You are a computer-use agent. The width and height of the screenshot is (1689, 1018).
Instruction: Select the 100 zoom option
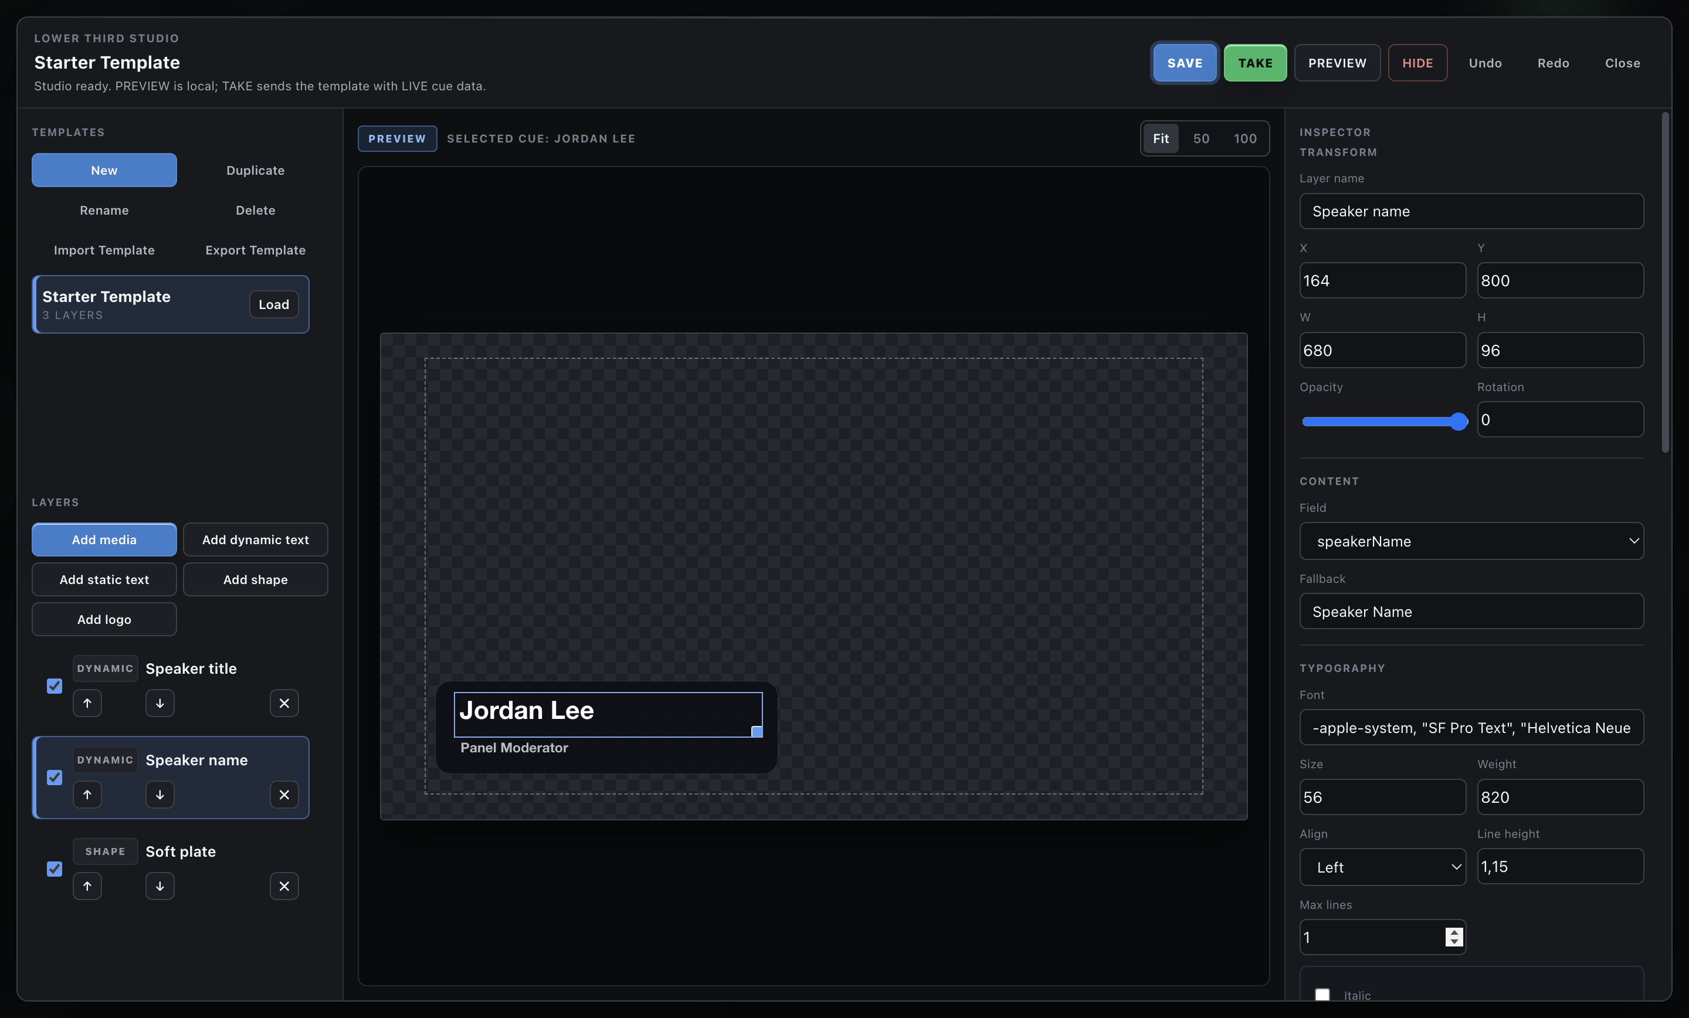click(x=1245, y=138)
